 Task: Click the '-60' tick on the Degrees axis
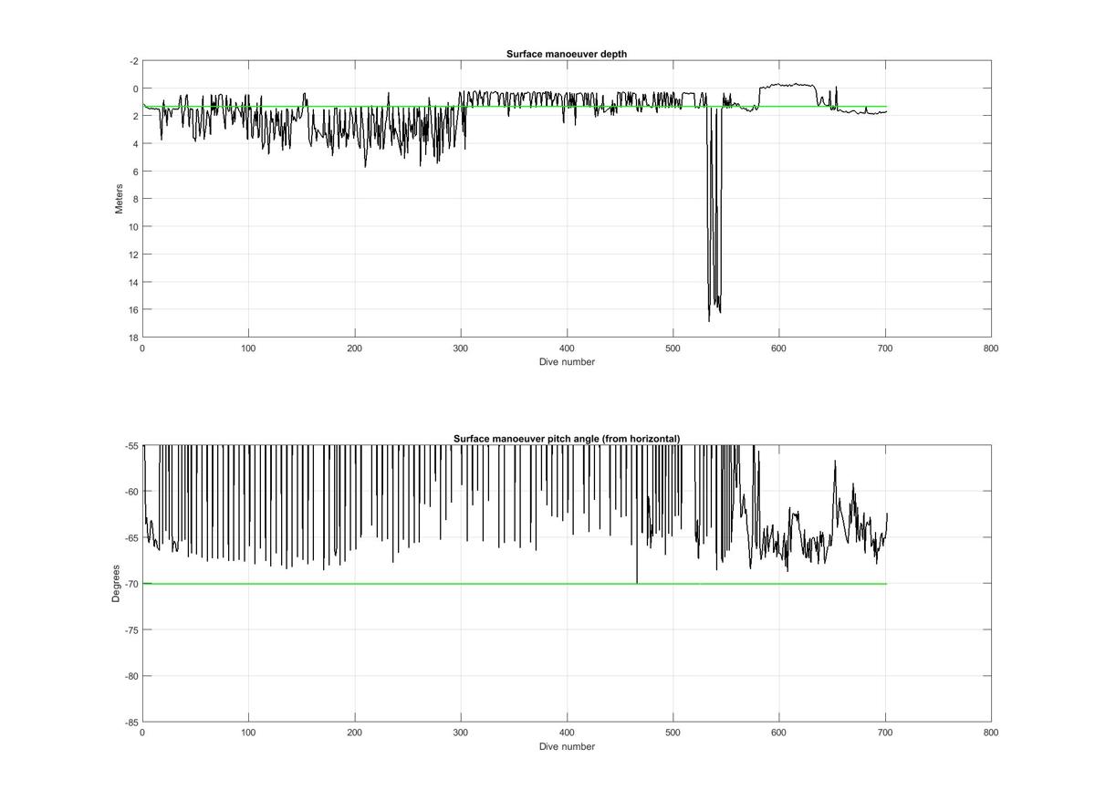click(x=131, y=492)
